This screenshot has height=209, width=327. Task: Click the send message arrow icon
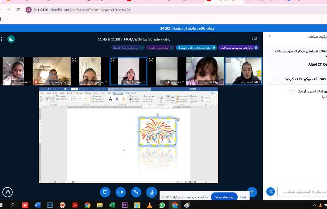[270, 192]
